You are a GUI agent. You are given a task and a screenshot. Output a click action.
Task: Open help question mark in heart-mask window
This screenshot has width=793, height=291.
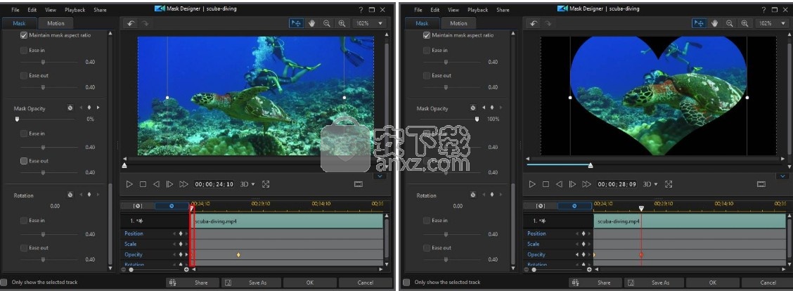pyautogui.click(x=763, y=9)
